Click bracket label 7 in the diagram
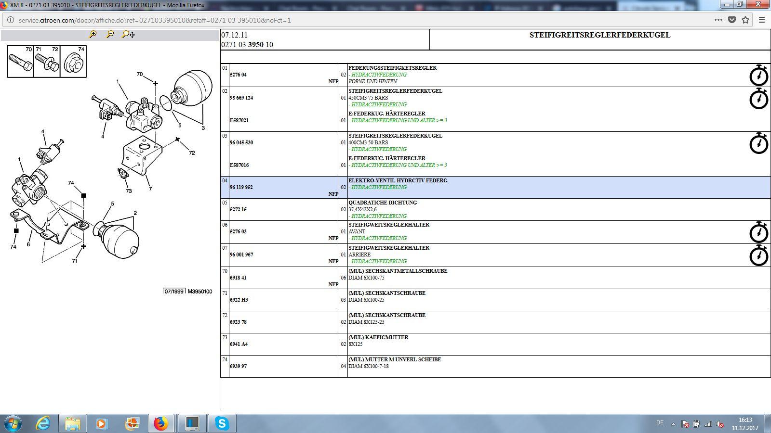The image size is (771, 433). 150,189
